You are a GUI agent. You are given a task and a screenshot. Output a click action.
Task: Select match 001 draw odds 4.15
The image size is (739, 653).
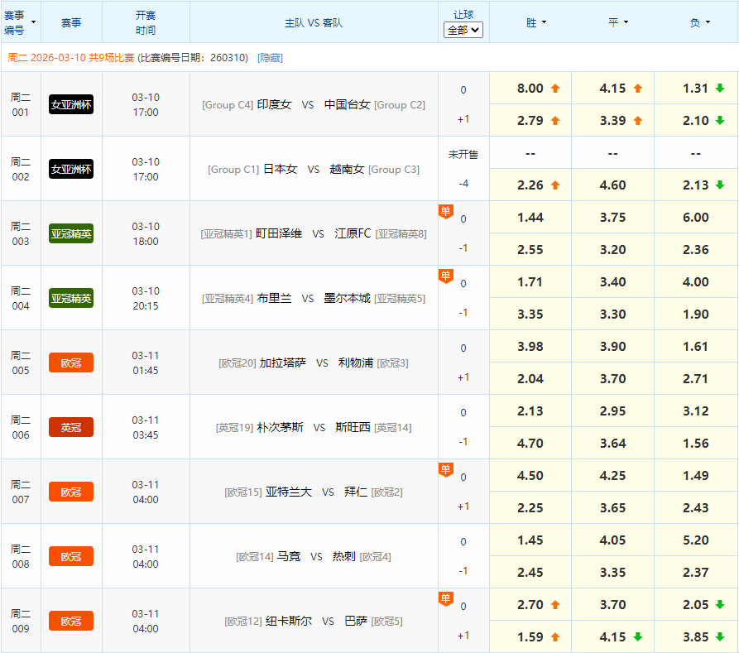point(612,89)
